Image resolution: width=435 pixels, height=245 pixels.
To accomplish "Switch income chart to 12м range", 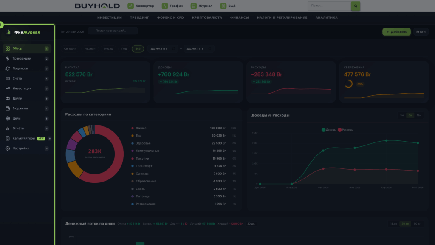I will [419, 115].
